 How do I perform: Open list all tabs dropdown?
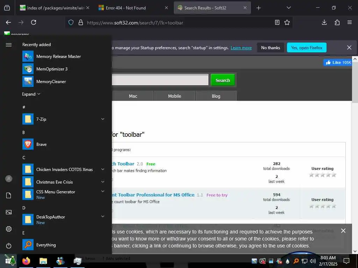(x=288, y=8)
